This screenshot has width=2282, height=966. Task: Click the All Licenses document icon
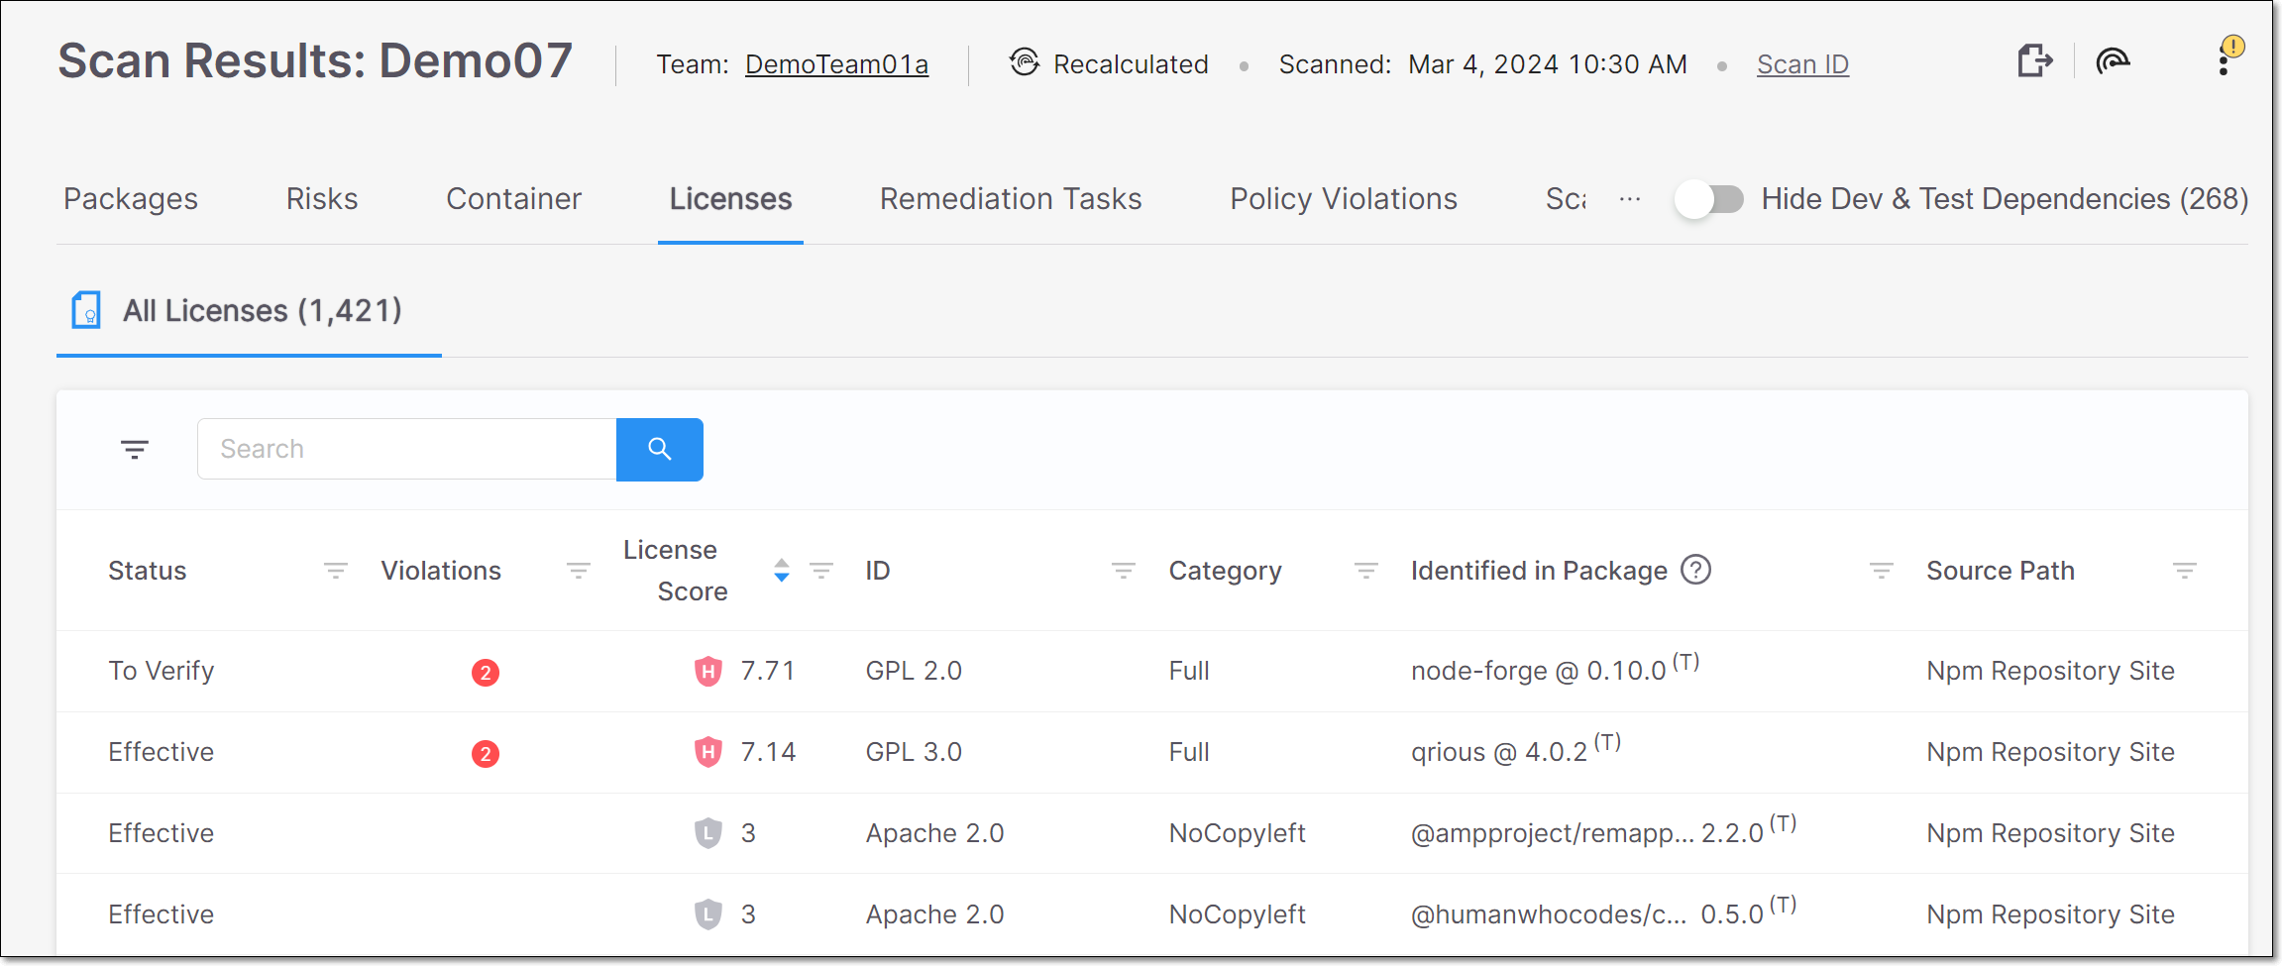[x=87, y=310]
